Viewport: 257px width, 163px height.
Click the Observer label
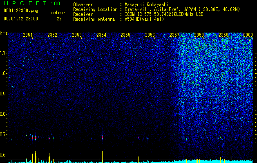coord(83,4)
